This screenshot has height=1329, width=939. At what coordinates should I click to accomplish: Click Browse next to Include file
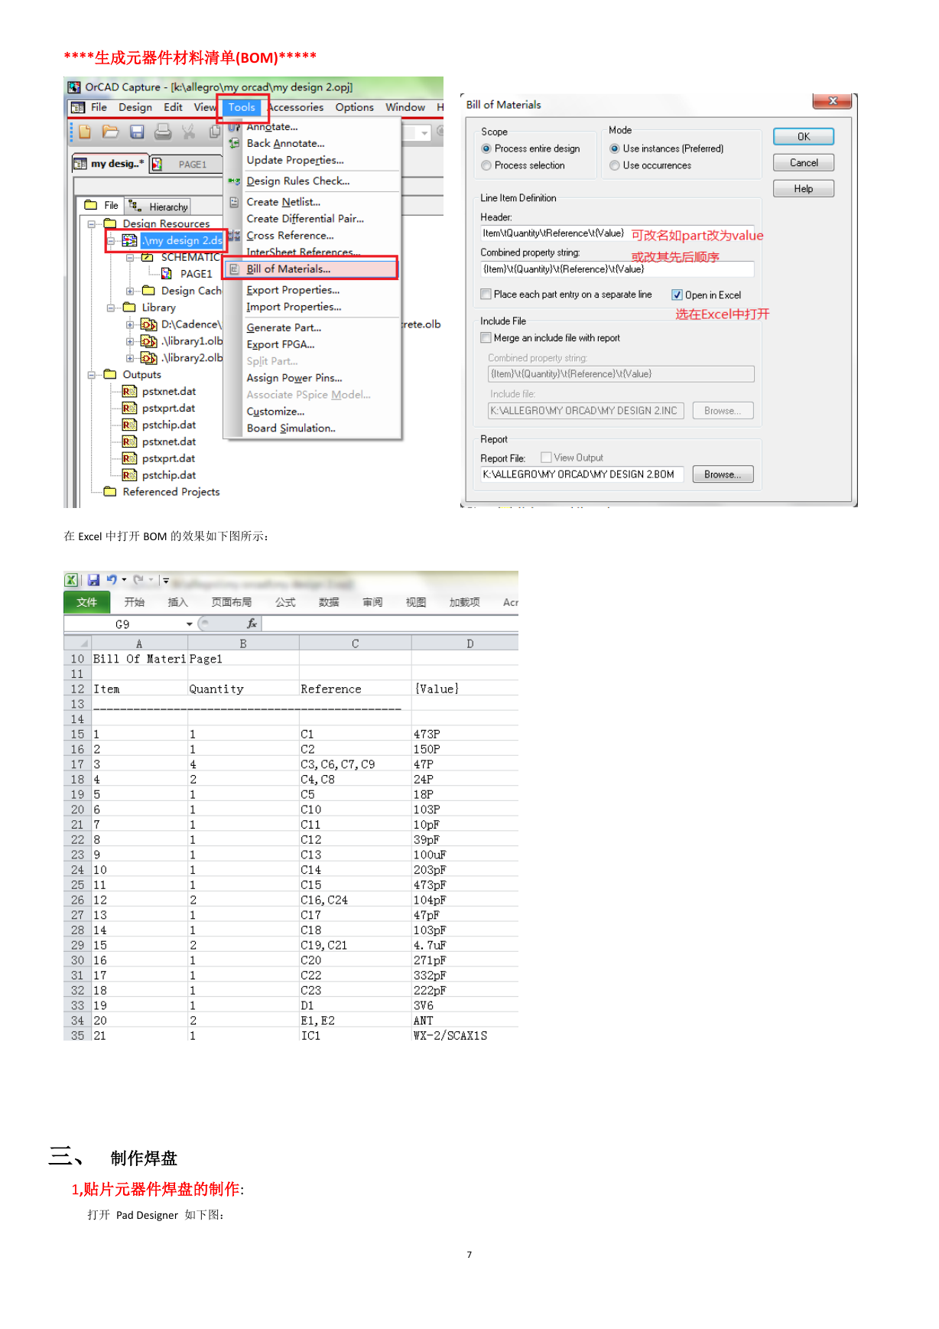723,411
